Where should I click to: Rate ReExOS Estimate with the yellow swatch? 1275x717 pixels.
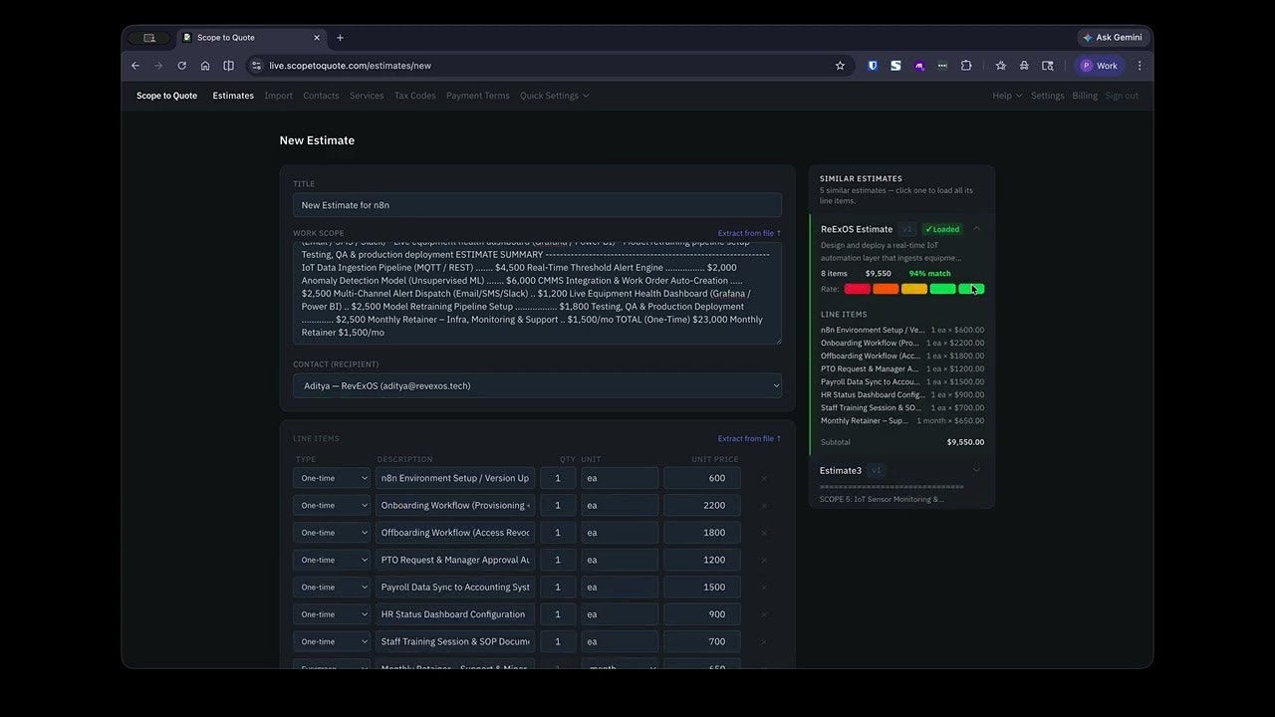914,289
